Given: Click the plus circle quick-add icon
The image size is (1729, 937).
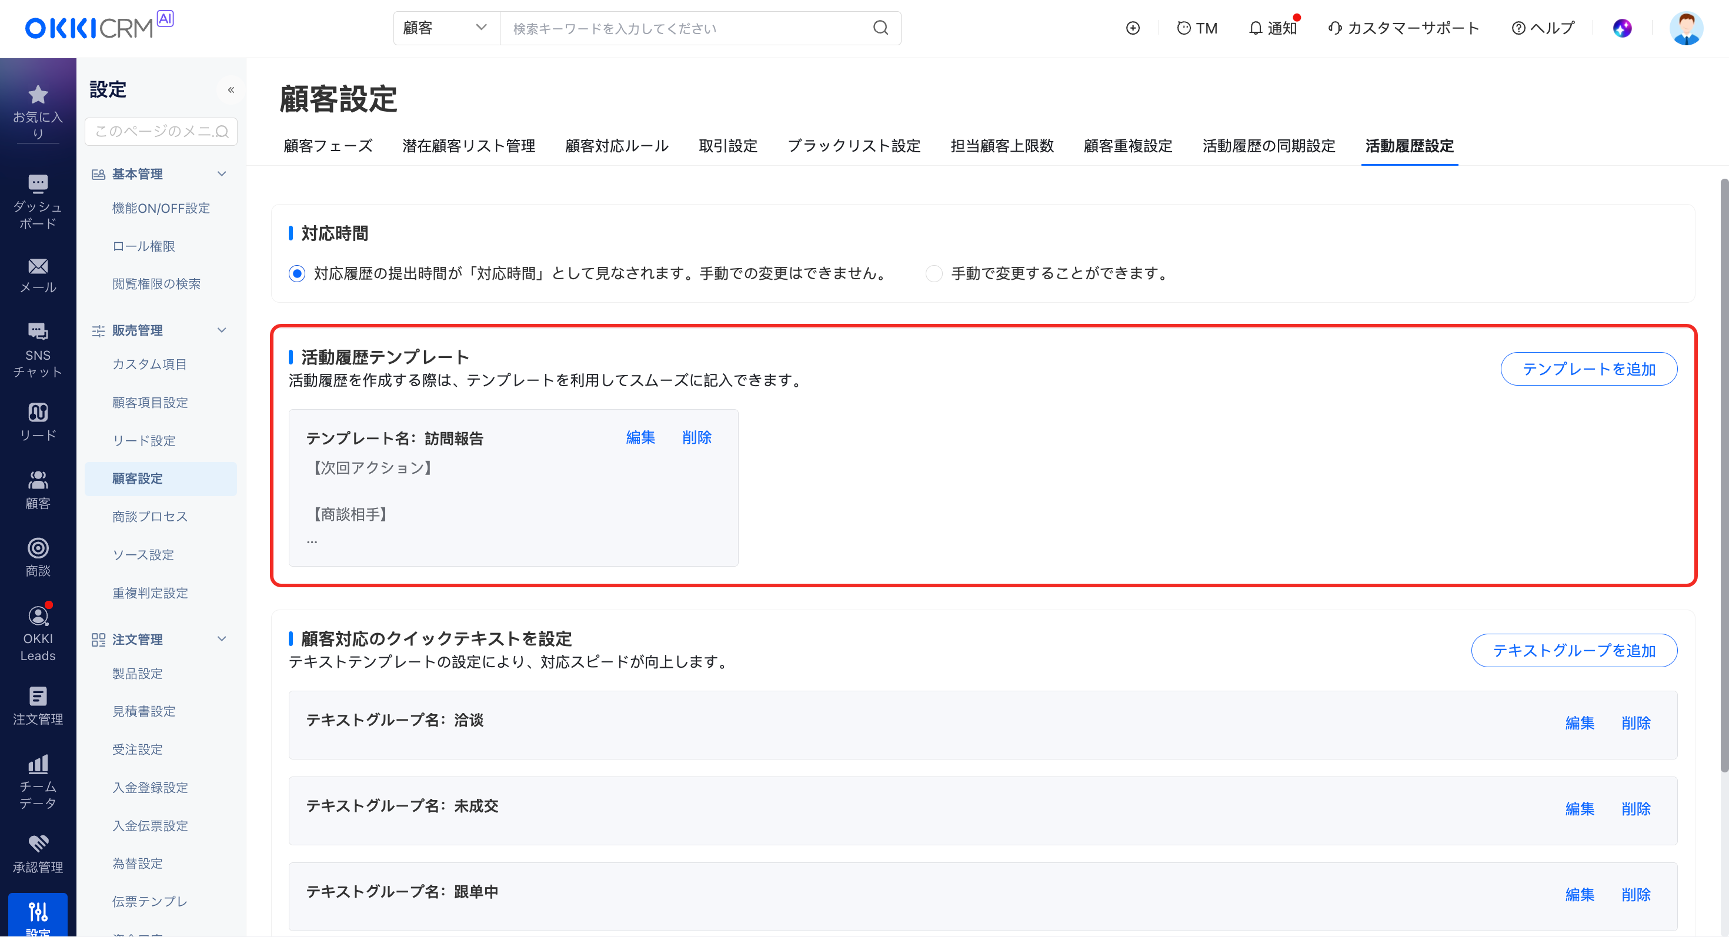Looking at the screenshot, I should (1133, 28).
